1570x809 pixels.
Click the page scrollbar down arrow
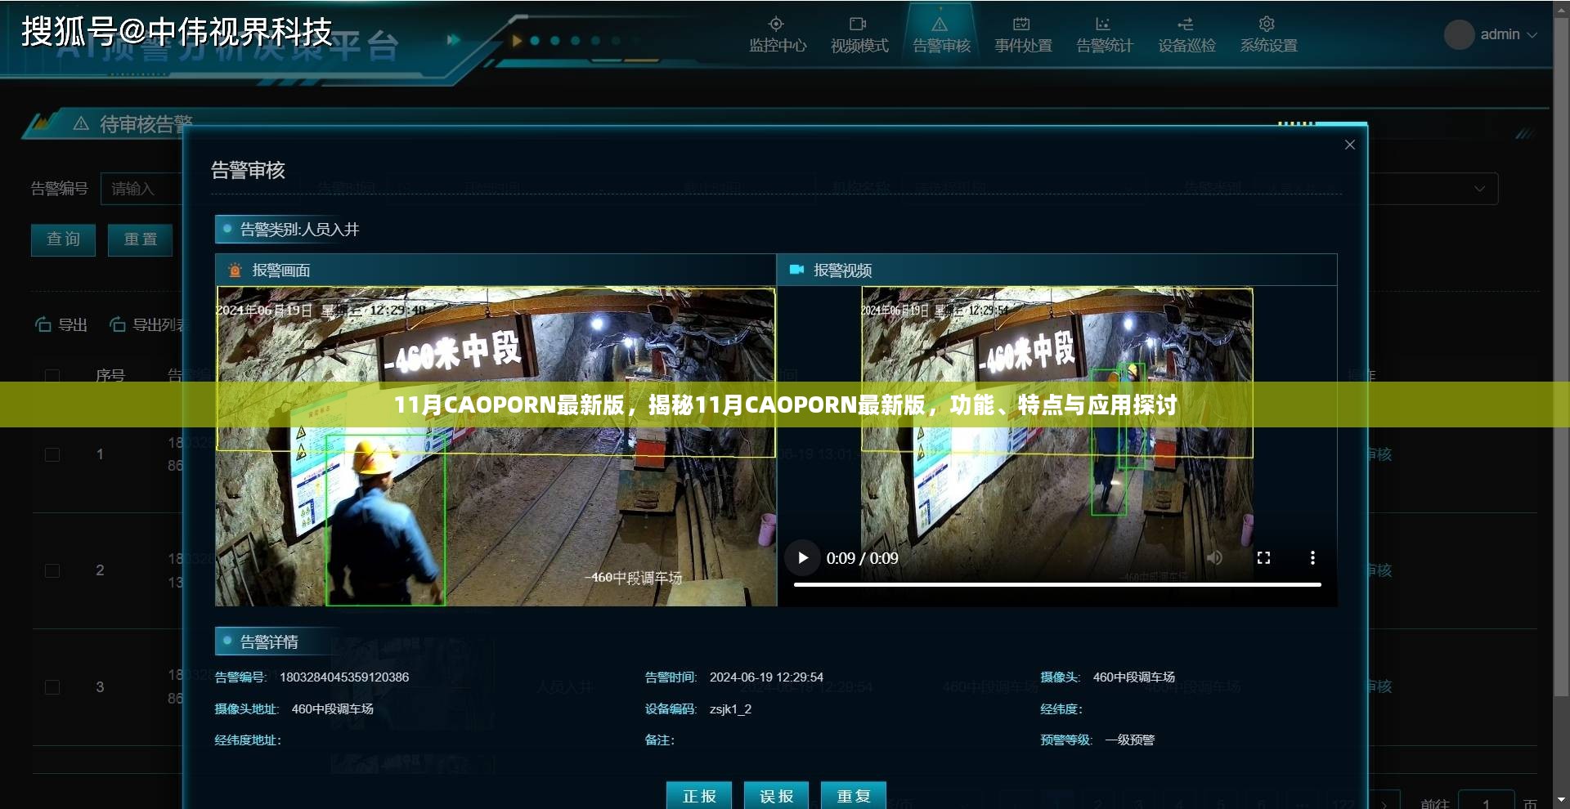point(1562,800)
